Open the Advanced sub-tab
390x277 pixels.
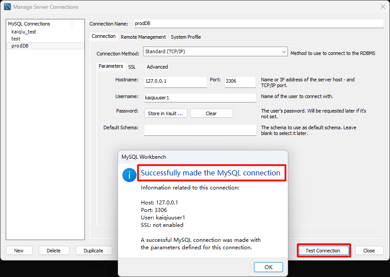pos(157,67)
